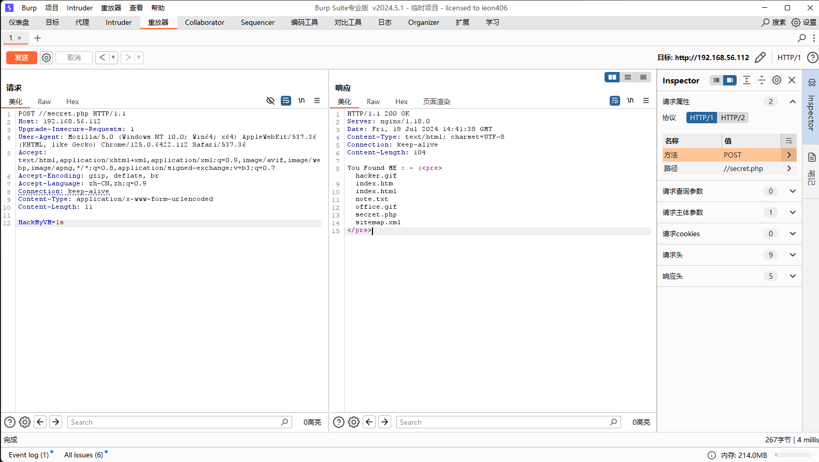Click the pencil icon to edit target
Viewport: 819px width, 462px height.
(760, 57)
